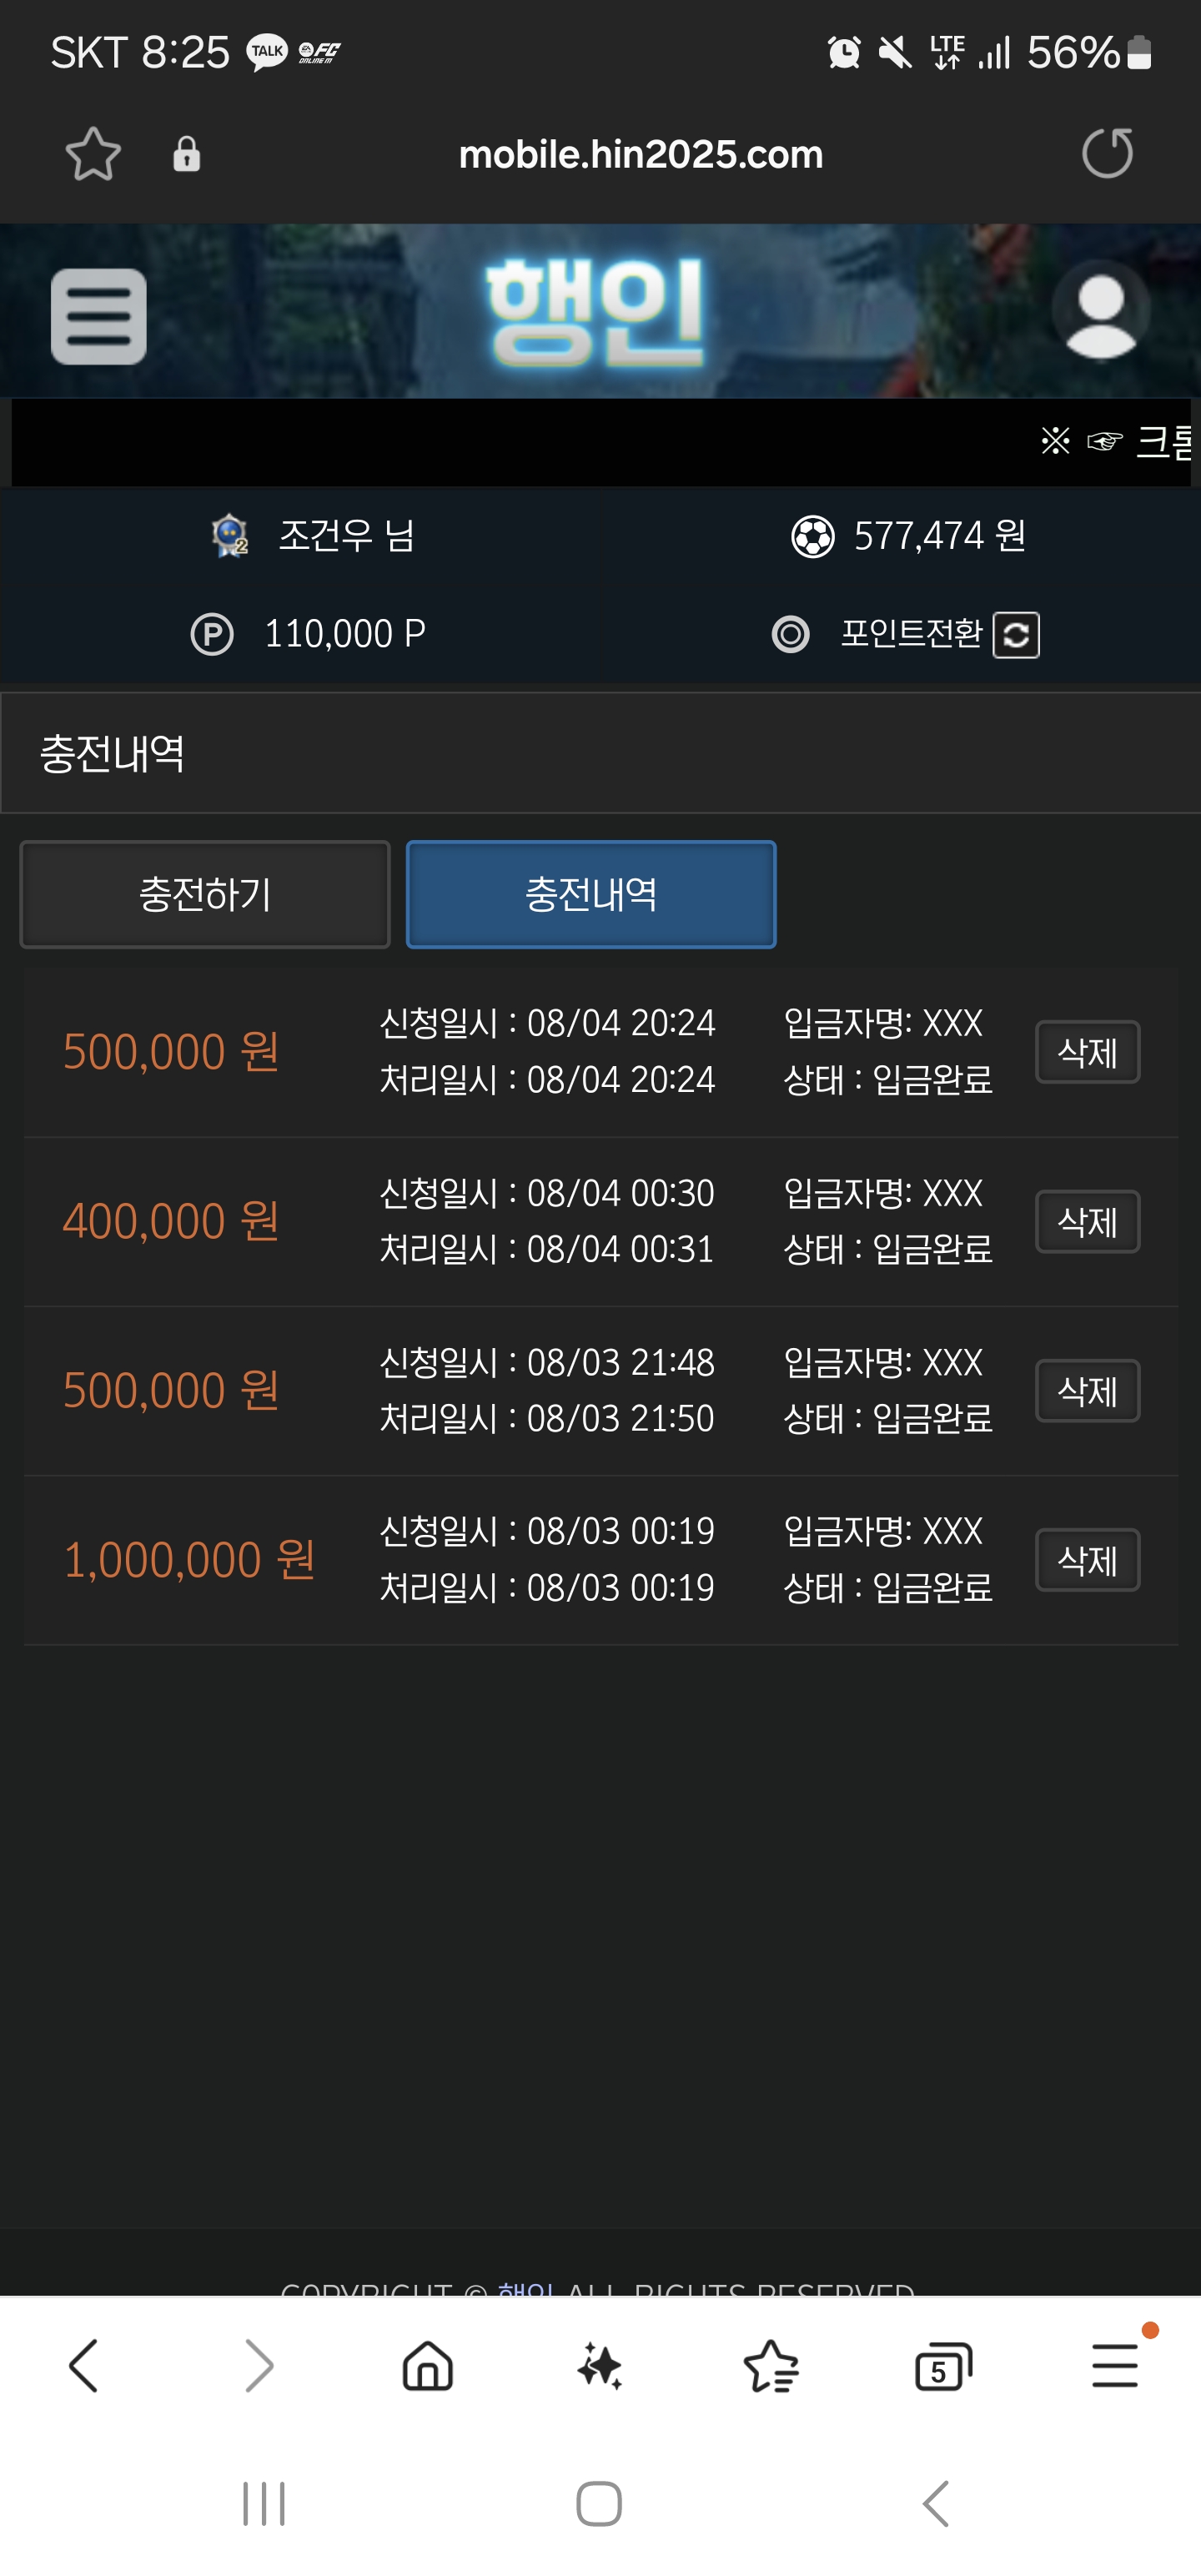The image size is (1201, 2576).
Task: Go to browser home icon
Action: (x=428, y=2367)
